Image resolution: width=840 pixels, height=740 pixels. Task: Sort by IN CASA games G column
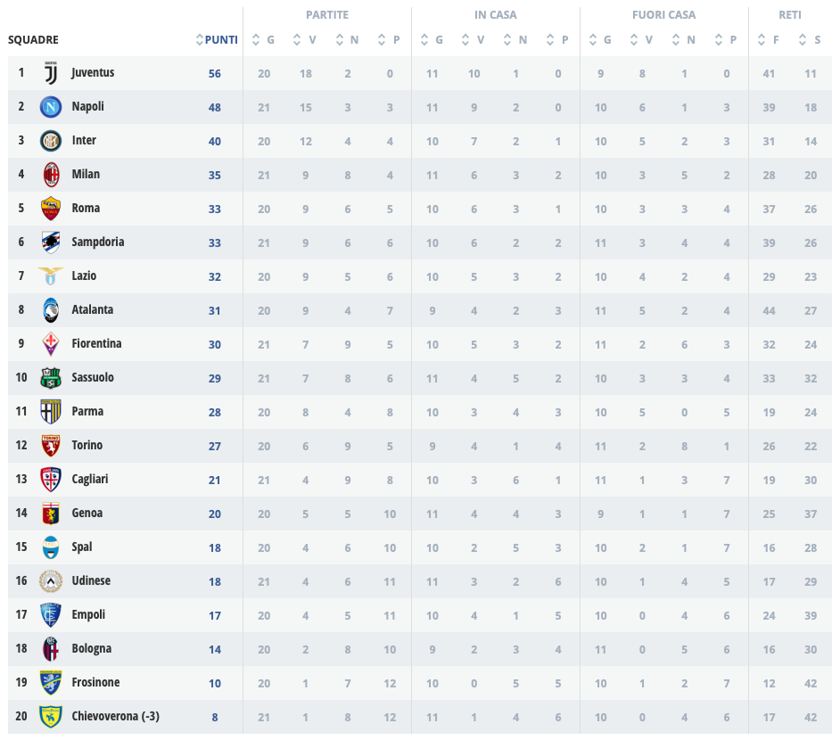(432, 39)
